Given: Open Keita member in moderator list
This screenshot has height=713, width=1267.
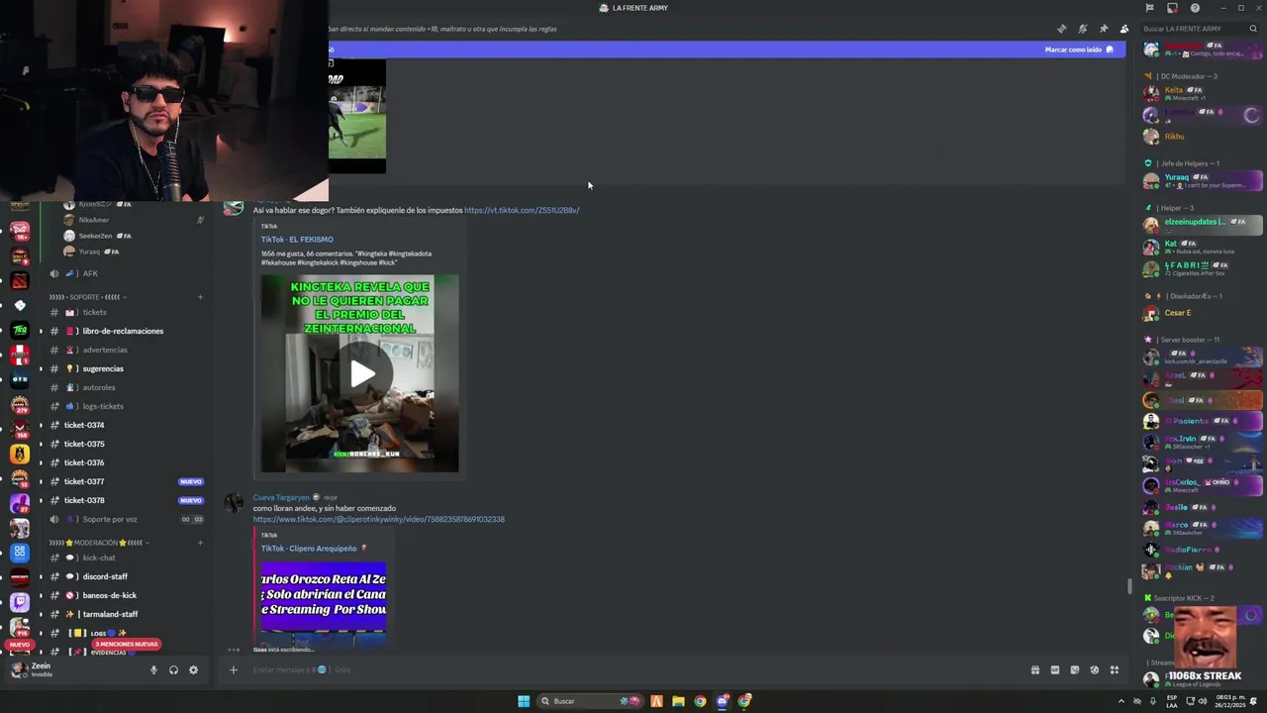Looking at the screenshot, I should [1202, 93].
